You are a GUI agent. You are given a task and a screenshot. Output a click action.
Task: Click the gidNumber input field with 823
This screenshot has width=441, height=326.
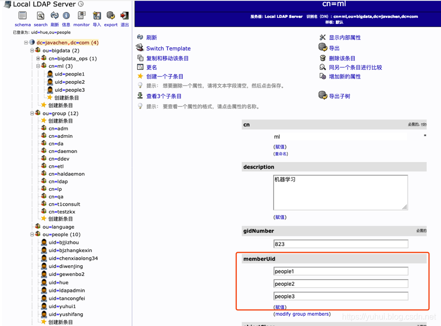[340, 244]
